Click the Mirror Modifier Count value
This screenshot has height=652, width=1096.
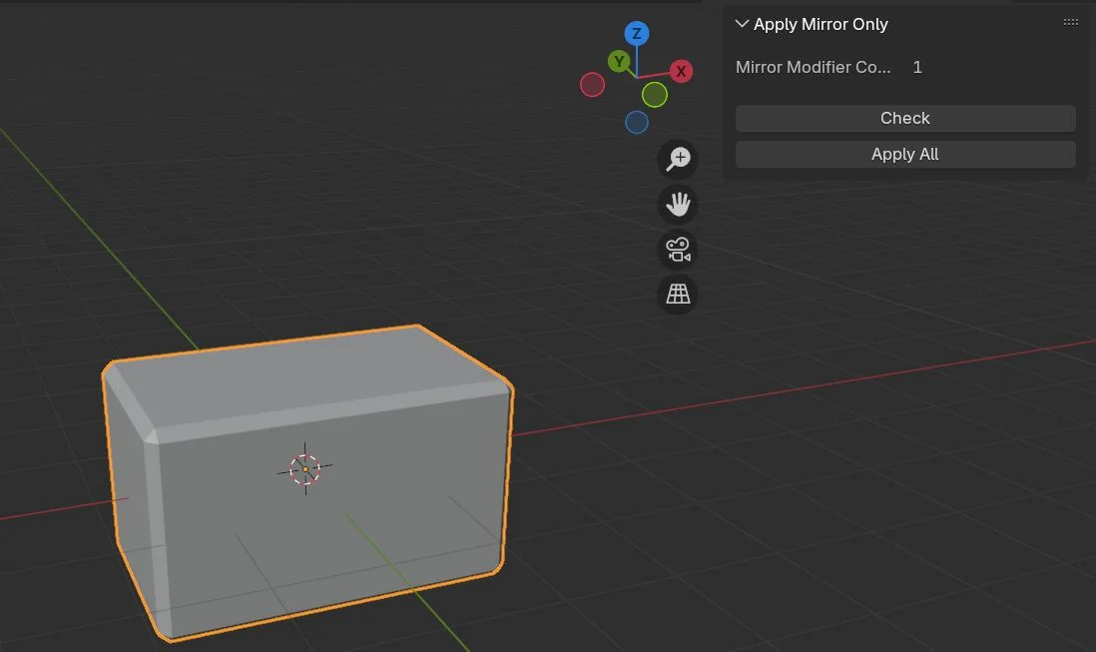[917, 67]
